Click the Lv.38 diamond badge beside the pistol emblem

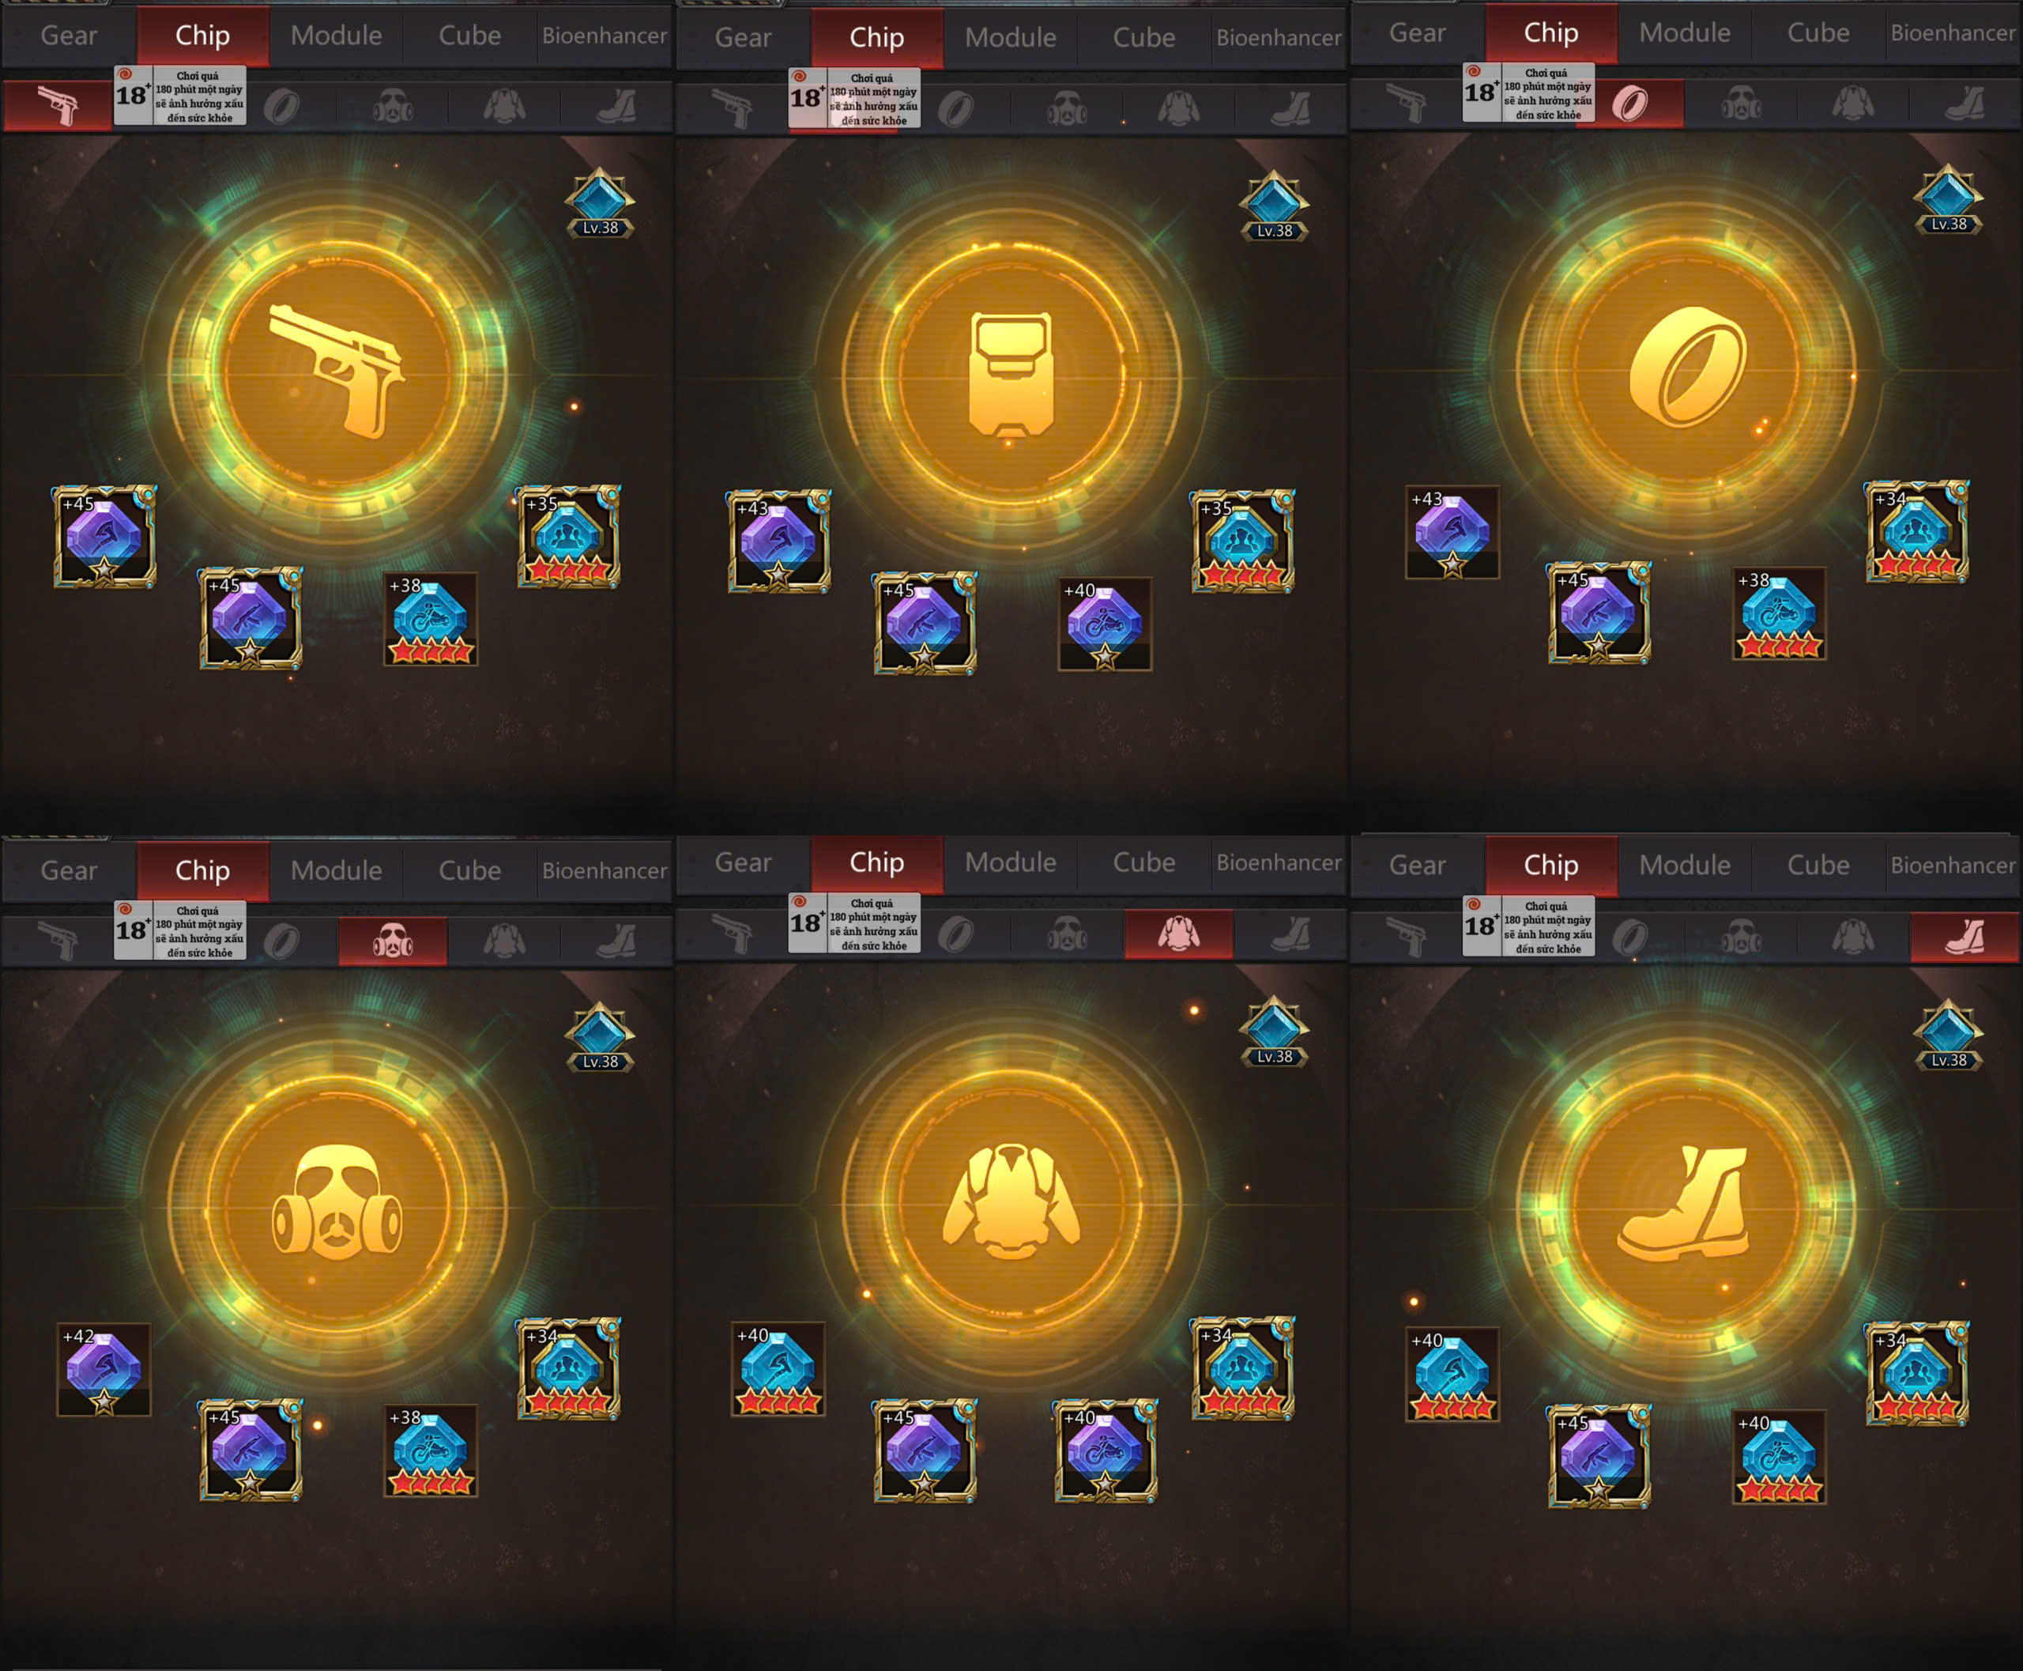[600, 204]
